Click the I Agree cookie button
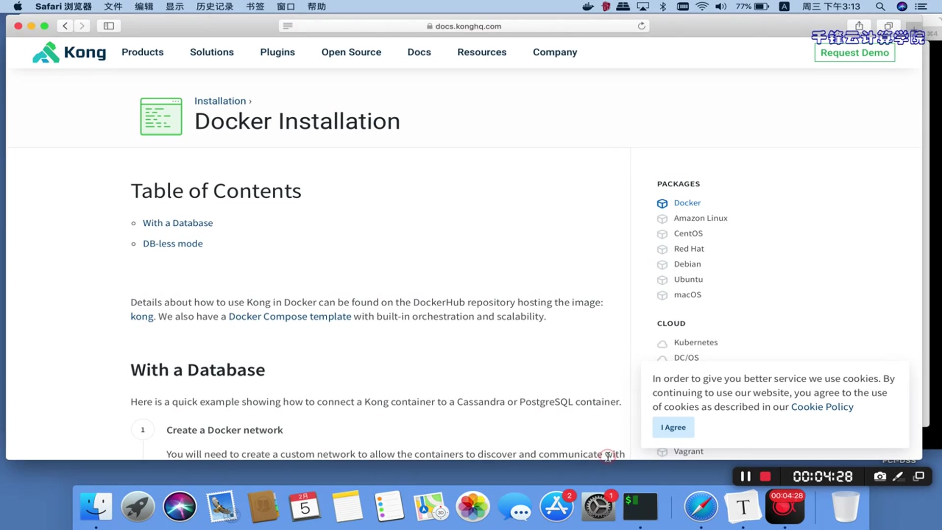The width and height of the screenshot is (942, 530). coord(673,427)
